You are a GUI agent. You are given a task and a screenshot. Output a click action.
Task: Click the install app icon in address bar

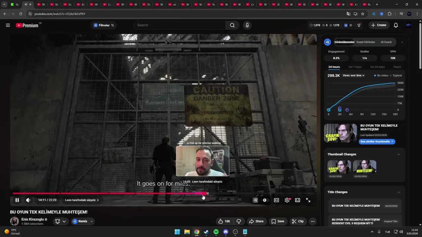(356, 14)
